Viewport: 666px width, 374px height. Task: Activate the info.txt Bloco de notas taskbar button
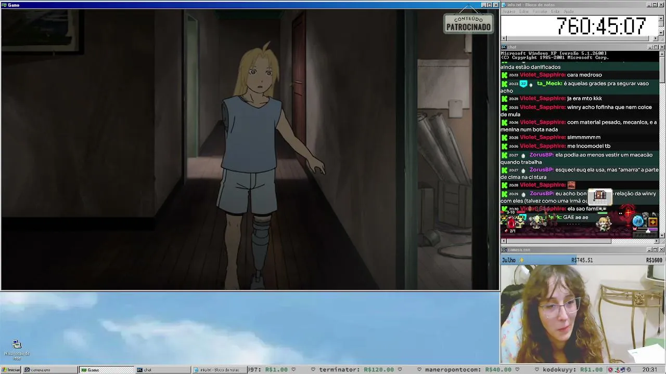(x=219, y=370)
